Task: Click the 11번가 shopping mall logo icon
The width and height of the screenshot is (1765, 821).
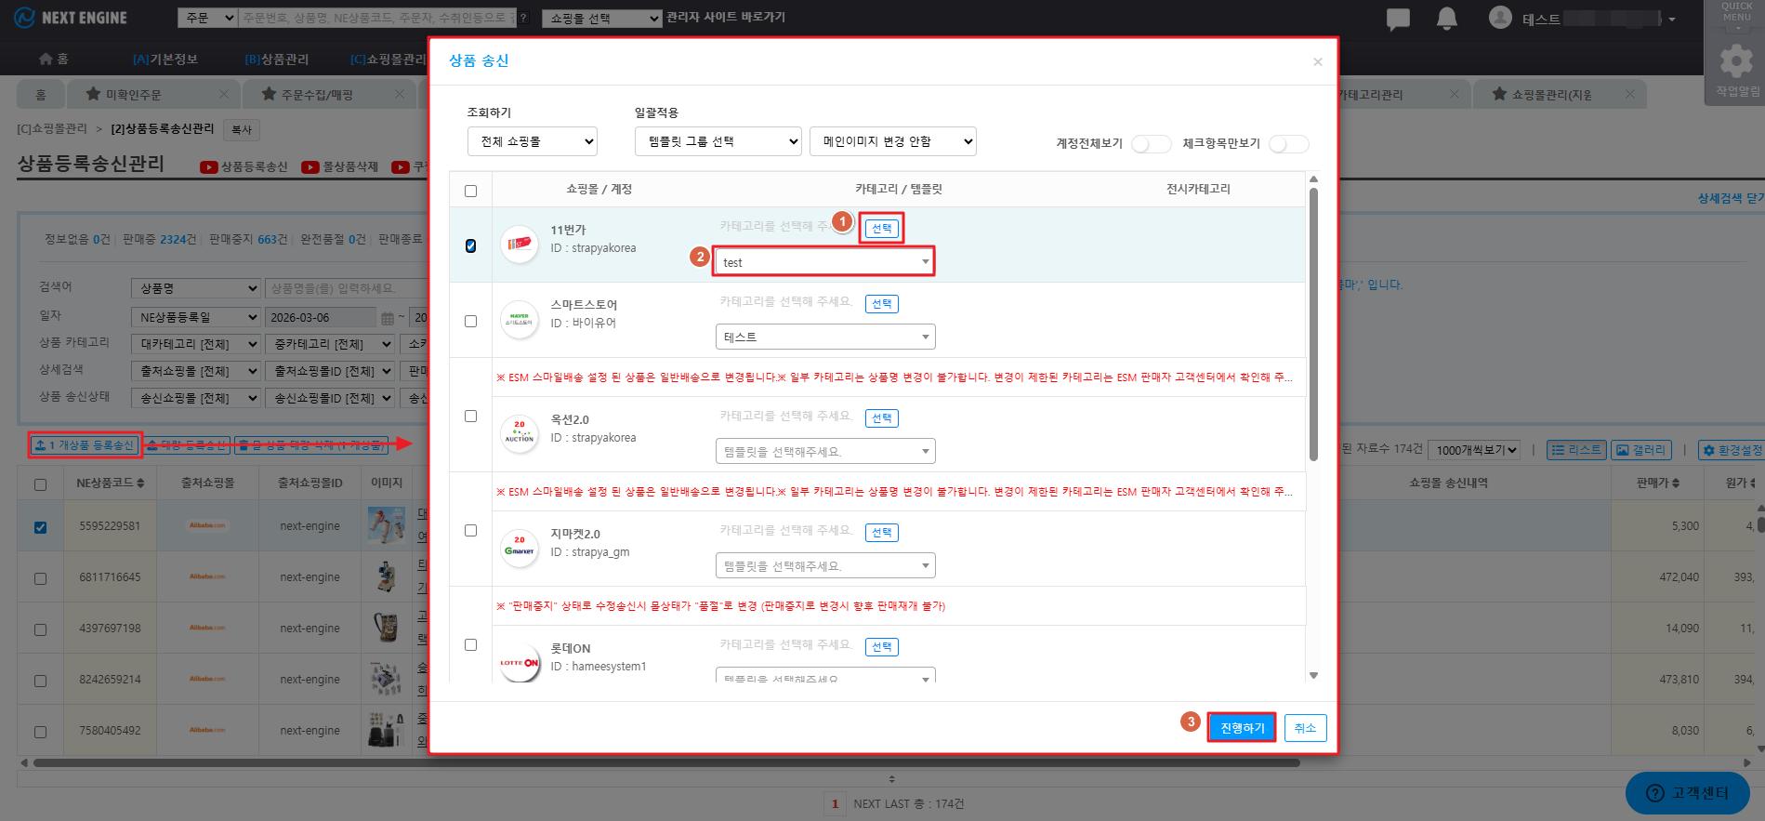Action: coord(519,244)
